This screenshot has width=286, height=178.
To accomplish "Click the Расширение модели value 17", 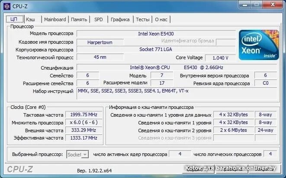I will tap(162, 83).
